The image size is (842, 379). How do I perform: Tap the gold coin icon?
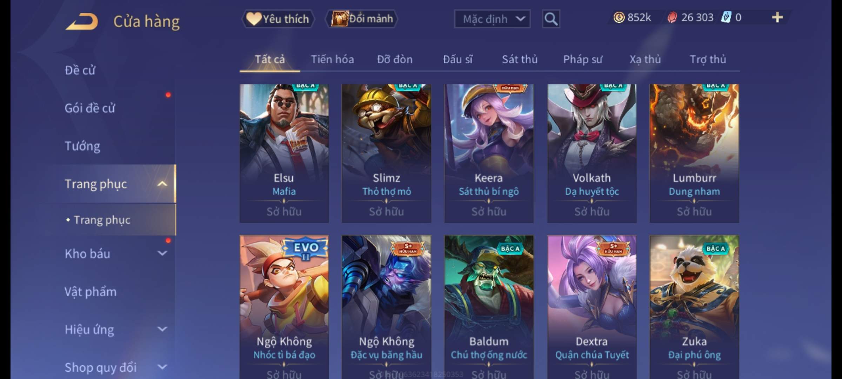[619, 18]
